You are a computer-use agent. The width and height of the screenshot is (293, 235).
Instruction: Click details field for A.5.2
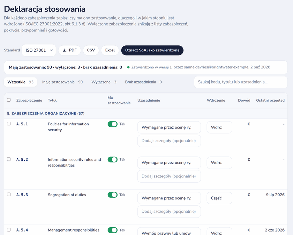tap(169, 176)
